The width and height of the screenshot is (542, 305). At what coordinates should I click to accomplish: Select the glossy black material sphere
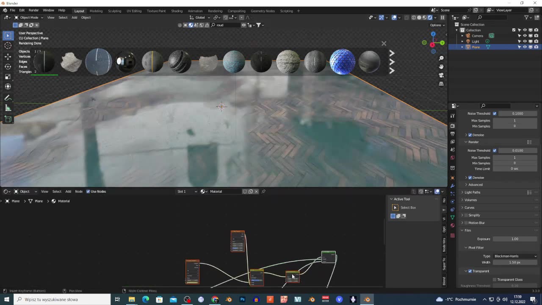(x=125, y=62)
